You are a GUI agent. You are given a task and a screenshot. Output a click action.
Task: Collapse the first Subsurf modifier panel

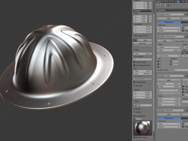coord(159,14)
